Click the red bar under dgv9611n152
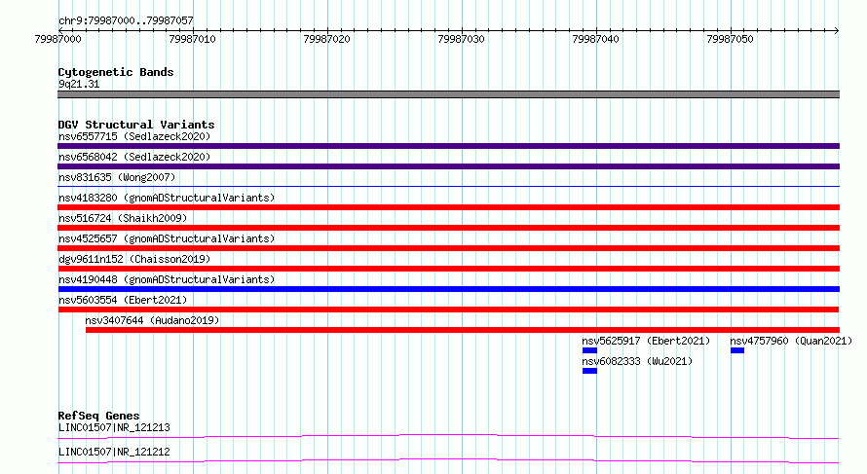This screenshot has height=474, width=867. pos(448,269)
